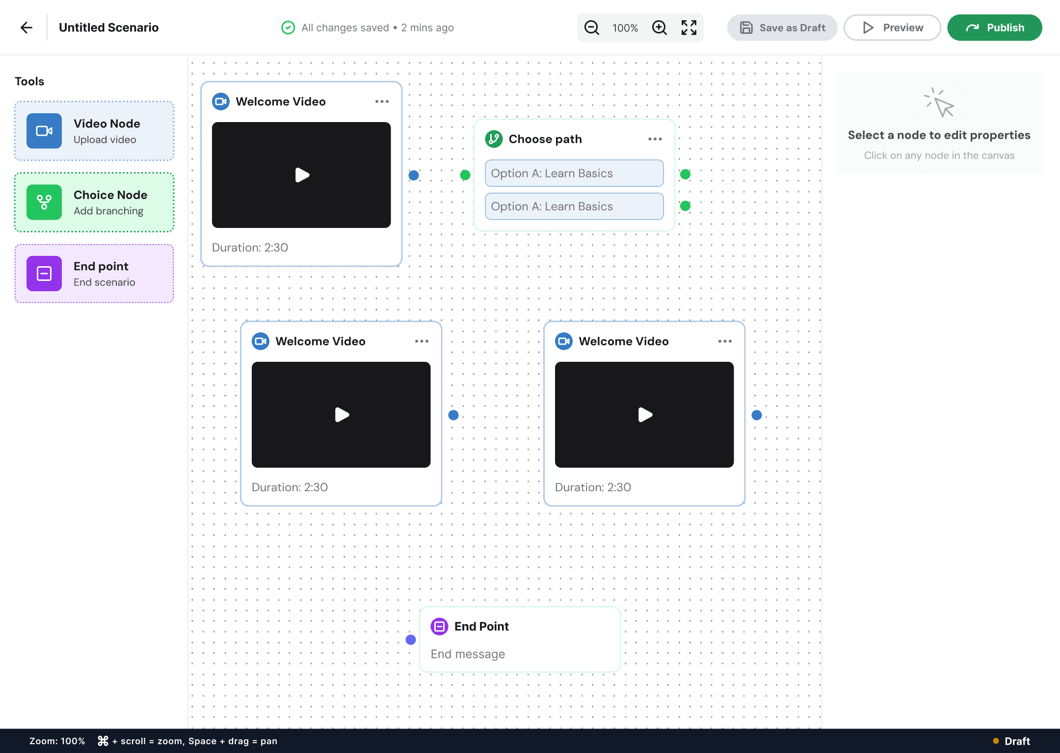The height and width of the screenshot is (753, 1060).
Task: Click the command key icon in status bar
Action: pos(103,741)
